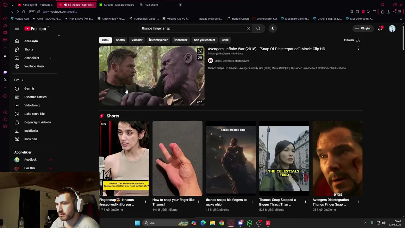Open options for 'Thanos' Snap Stopped' short
Image resolution: width=405 pixels, height=228 pixels.
point(305,201)
